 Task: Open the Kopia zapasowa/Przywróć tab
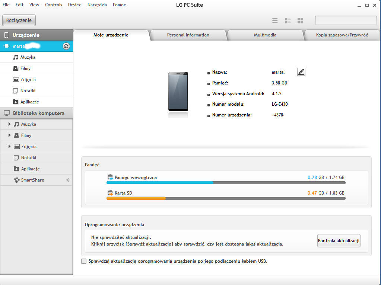click(x=342, y=35)
